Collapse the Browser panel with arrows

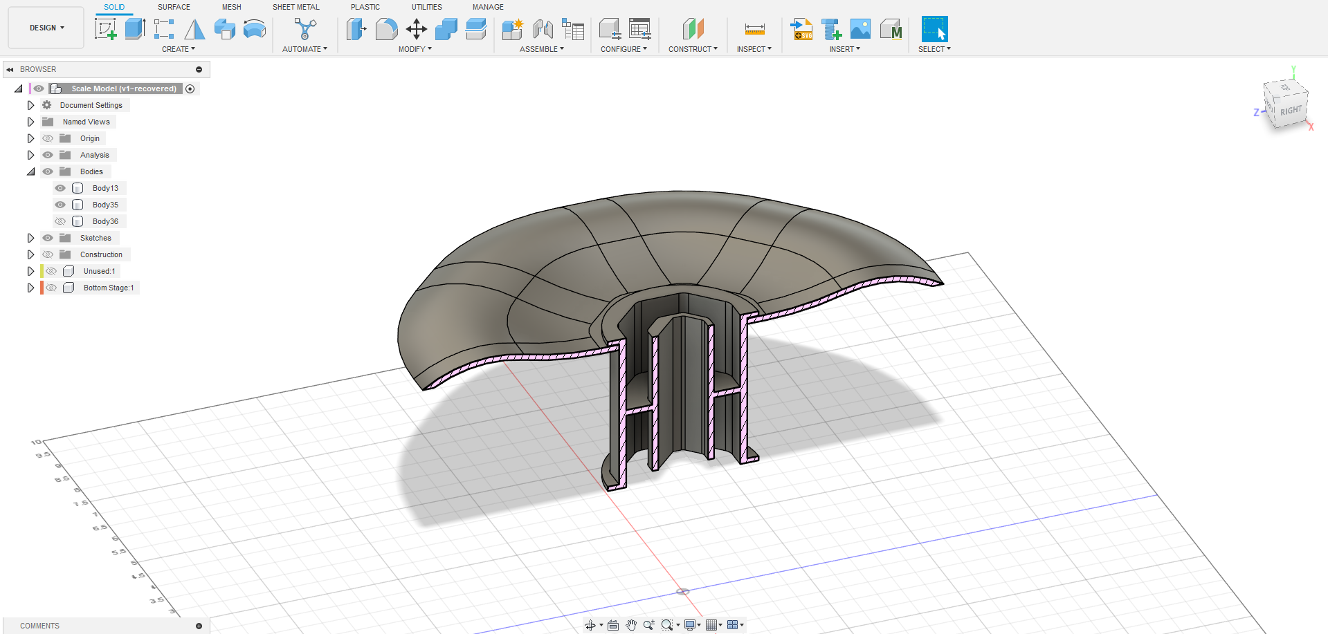(10, 69)
